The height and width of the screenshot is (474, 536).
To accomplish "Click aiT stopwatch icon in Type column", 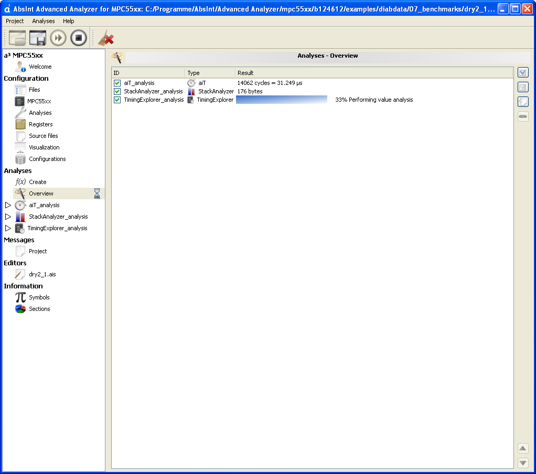I will 191,83.
